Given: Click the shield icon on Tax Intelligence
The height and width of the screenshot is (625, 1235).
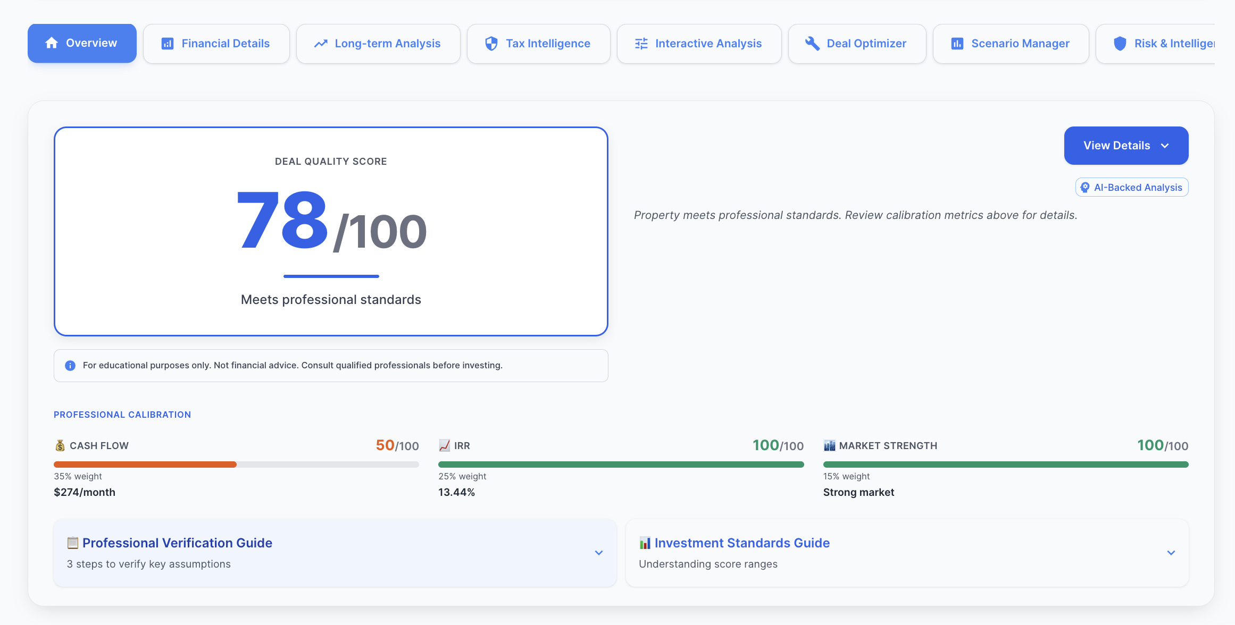Looking at the screenshot, I should 491,44.
